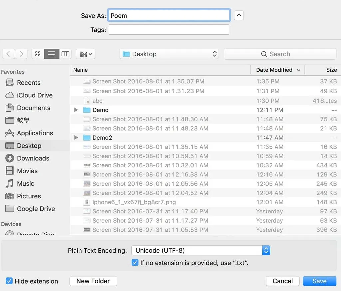The image size is (341, 291).
Task: Switch to list view mode
Action: [51, 54]
